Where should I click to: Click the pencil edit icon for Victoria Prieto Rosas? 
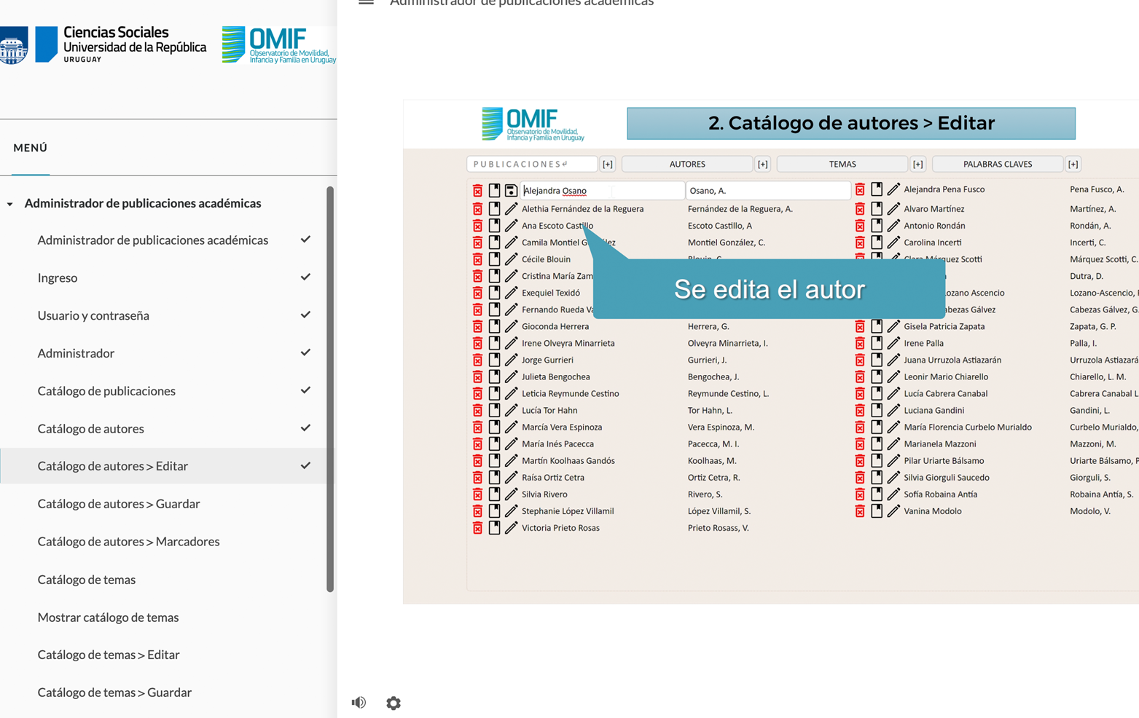511,528
